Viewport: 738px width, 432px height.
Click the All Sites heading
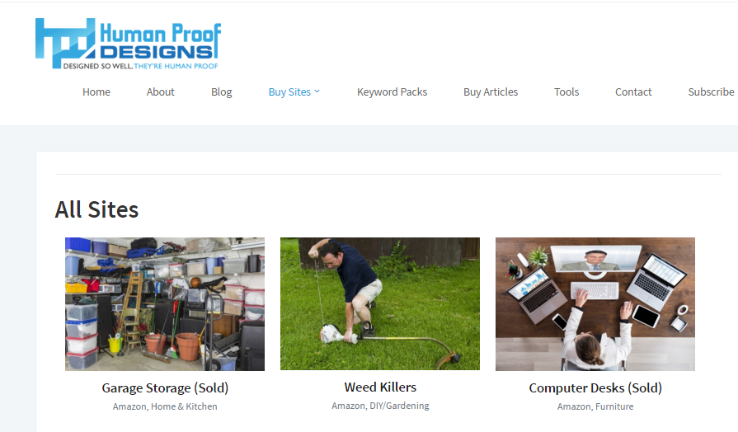pyautogui.click(x=96, y=209)
